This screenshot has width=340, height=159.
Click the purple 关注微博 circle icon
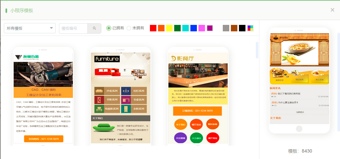pyautogui.click(x=180, y=138)
